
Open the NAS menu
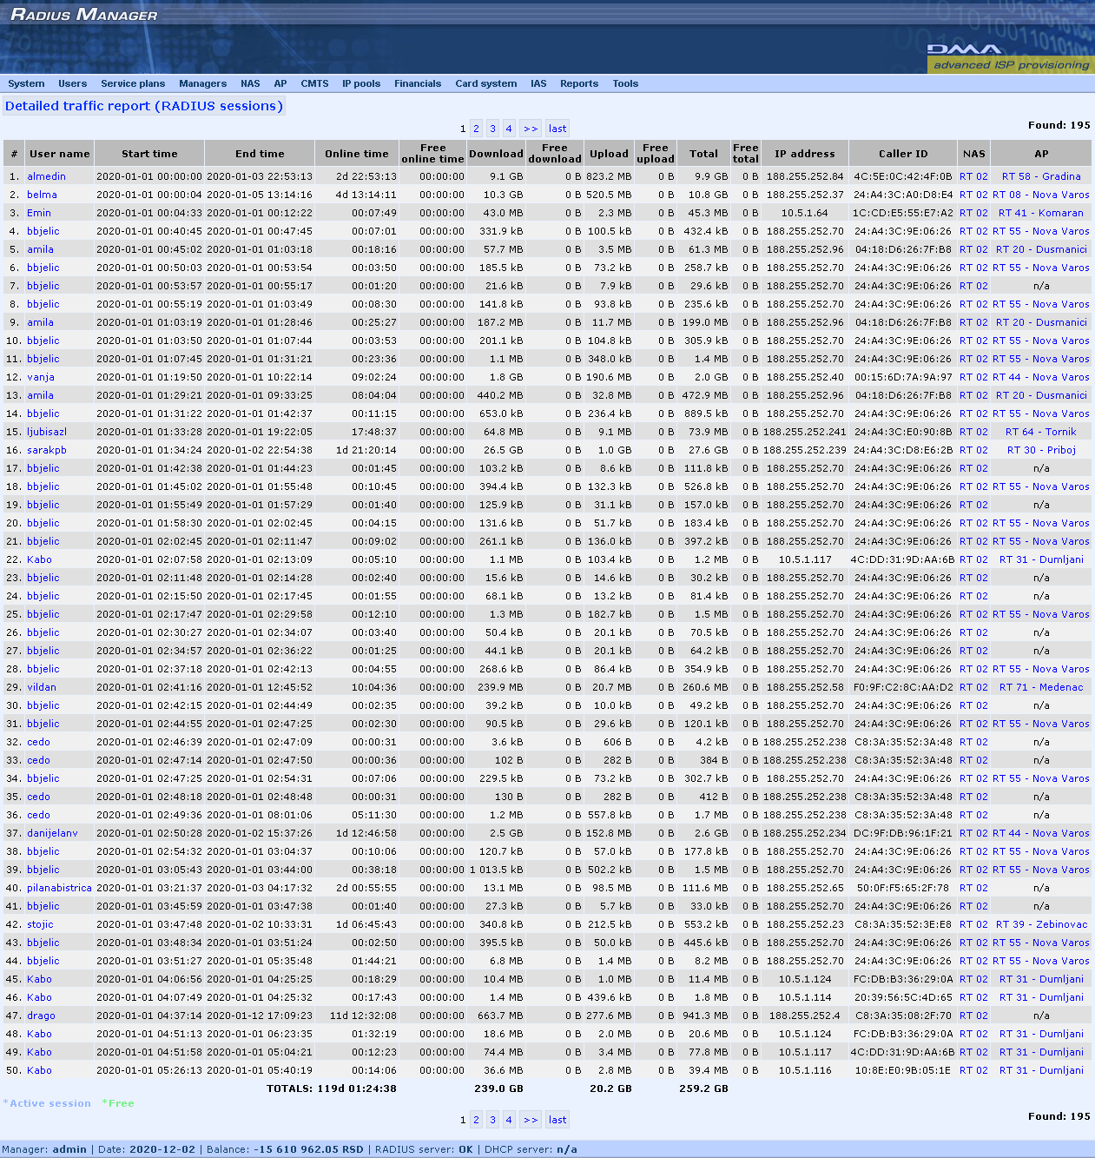click(x=250, y=84)
